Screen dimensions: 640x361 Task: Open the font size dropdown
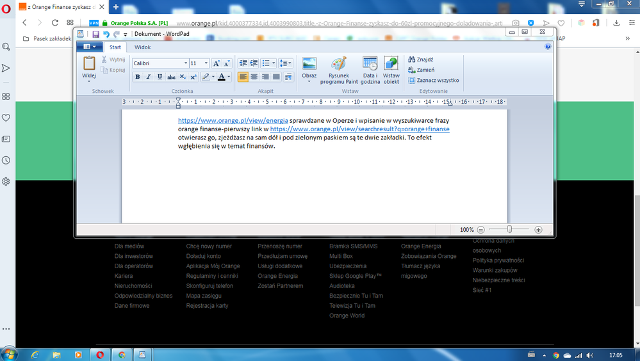pos(206,63)
